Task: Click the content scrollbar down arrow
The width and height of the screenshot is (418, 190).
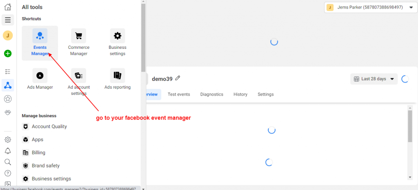Action: pyautogui.click(x=410, y=177)
